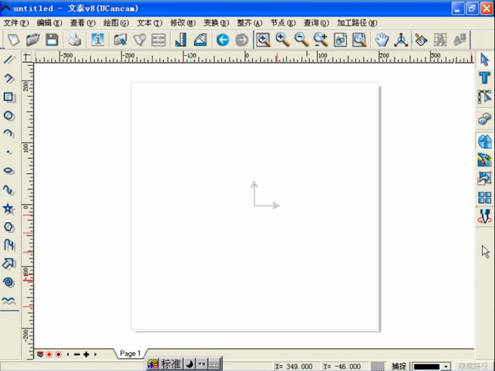Click the Print icon in toolbar

coord(74,40)
